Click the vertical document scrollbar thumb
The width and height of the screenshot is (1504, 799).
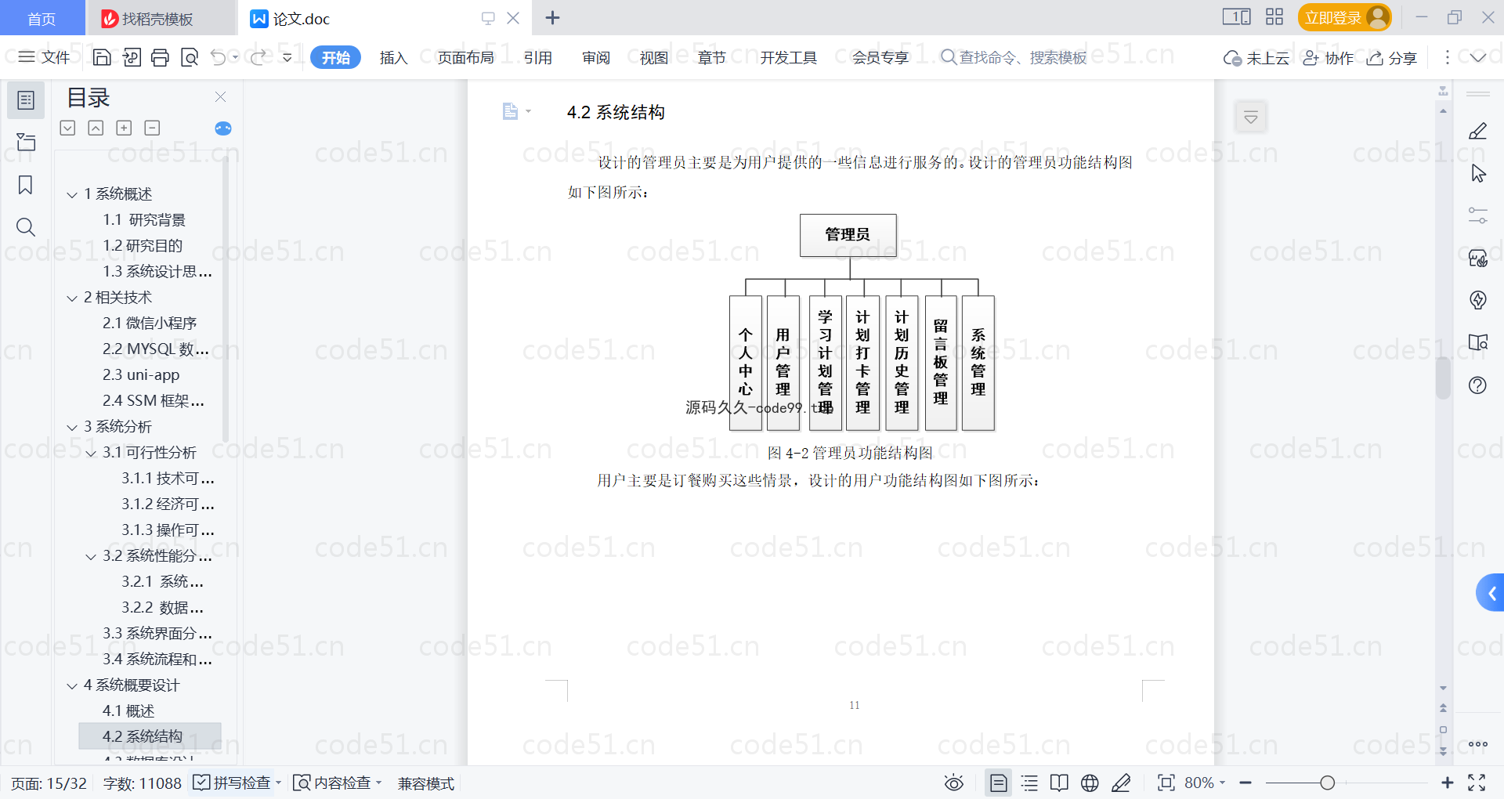1443,378
